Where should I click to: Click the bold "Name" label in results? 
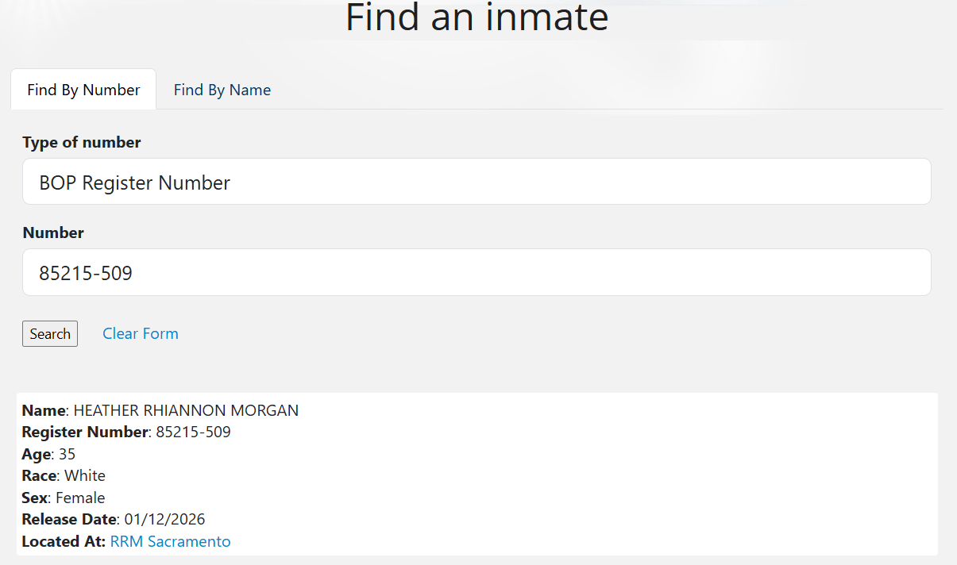point(44,411)
